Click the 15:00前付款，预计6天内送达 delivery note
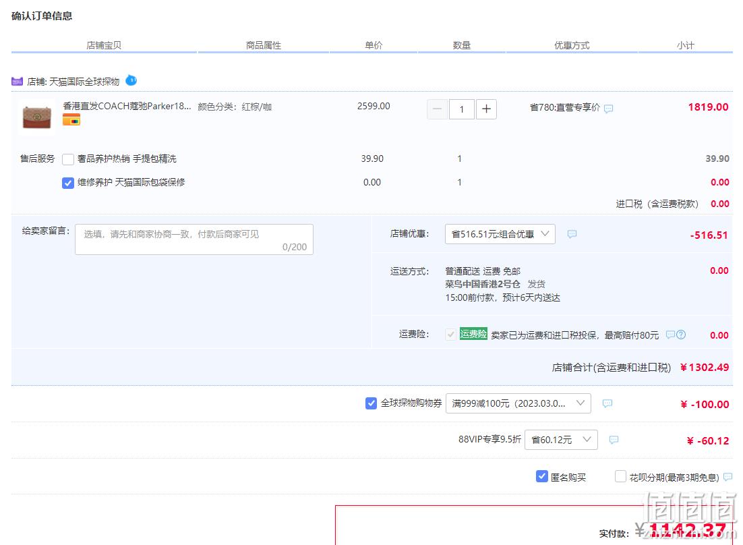 click(x=502, y=297)
